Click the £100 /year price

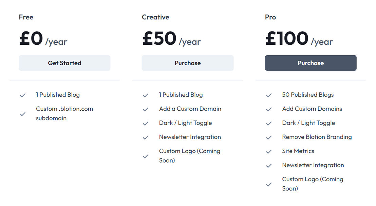[x=299, y=39]
